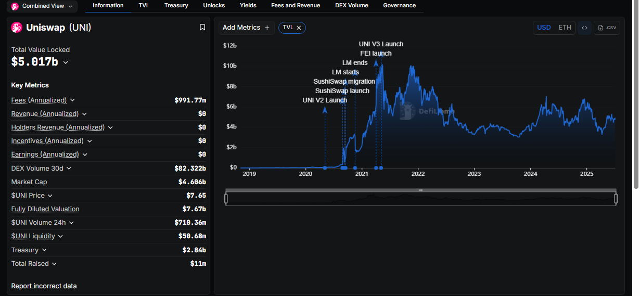
Task: Switch chart denomination to USD
Action: [544, 28]
